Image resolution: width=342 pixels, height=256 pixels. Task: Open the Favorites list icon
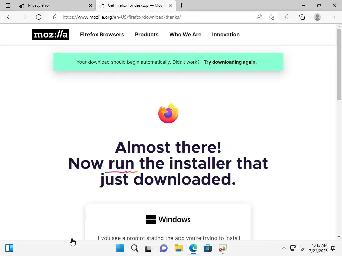287,17
